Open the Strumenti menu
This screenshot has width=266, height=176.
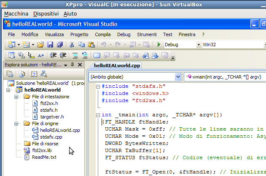[x=147, y=34]
